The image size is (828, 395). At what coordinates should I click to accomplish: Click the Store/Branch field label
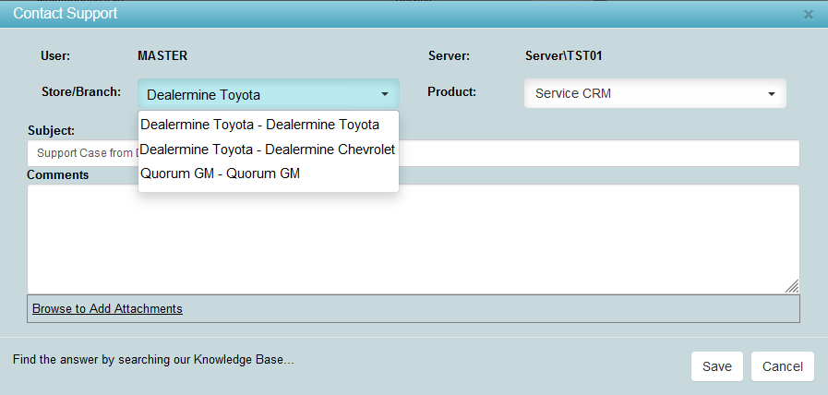pos(81,91)
